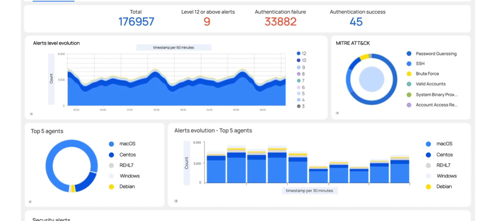The height and width of the screenshot is (221, 496).
Task: Open timestamp per 30 minutes interval label
Action: point(309,191)
